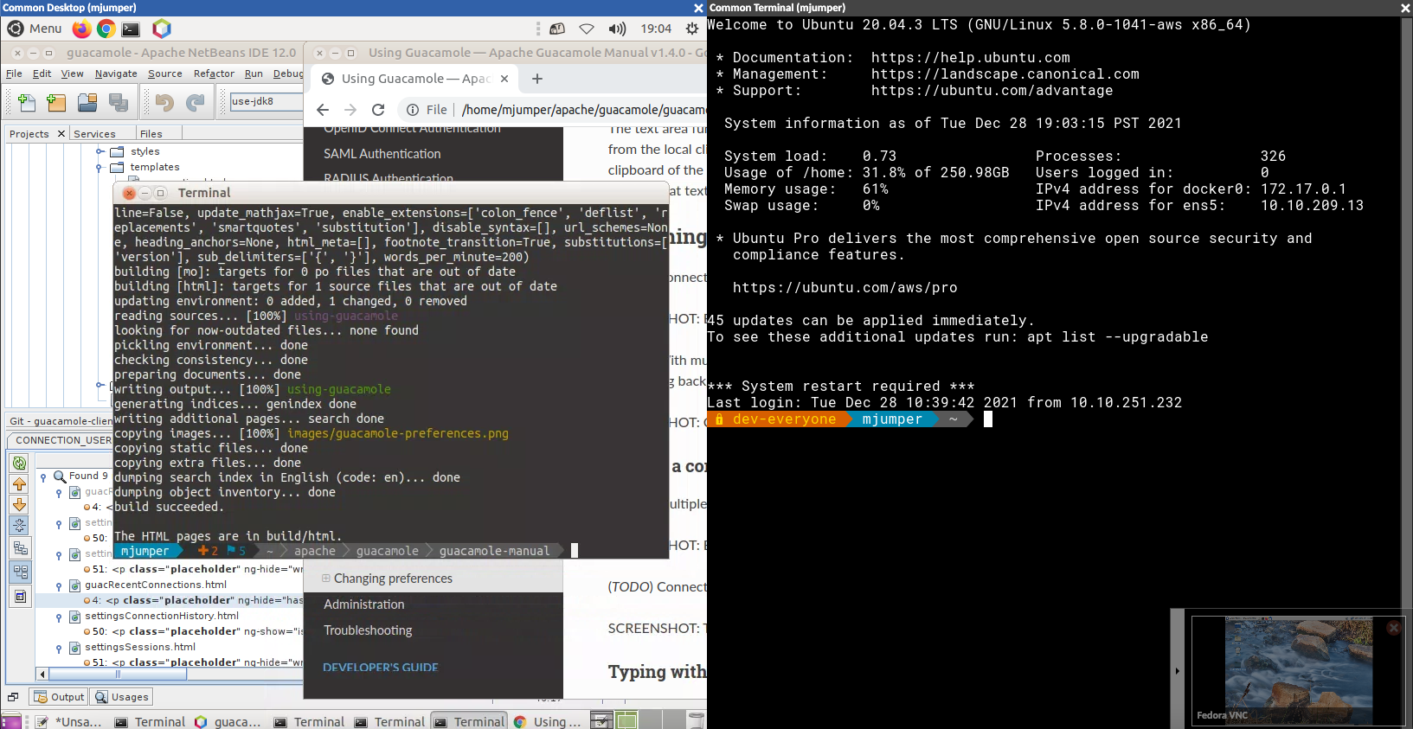Image resolution: width=1413 pixels, height=729 pixels.
Task: Click the Undo arrow in NetBeans toolbar
Action: point(164,103)
